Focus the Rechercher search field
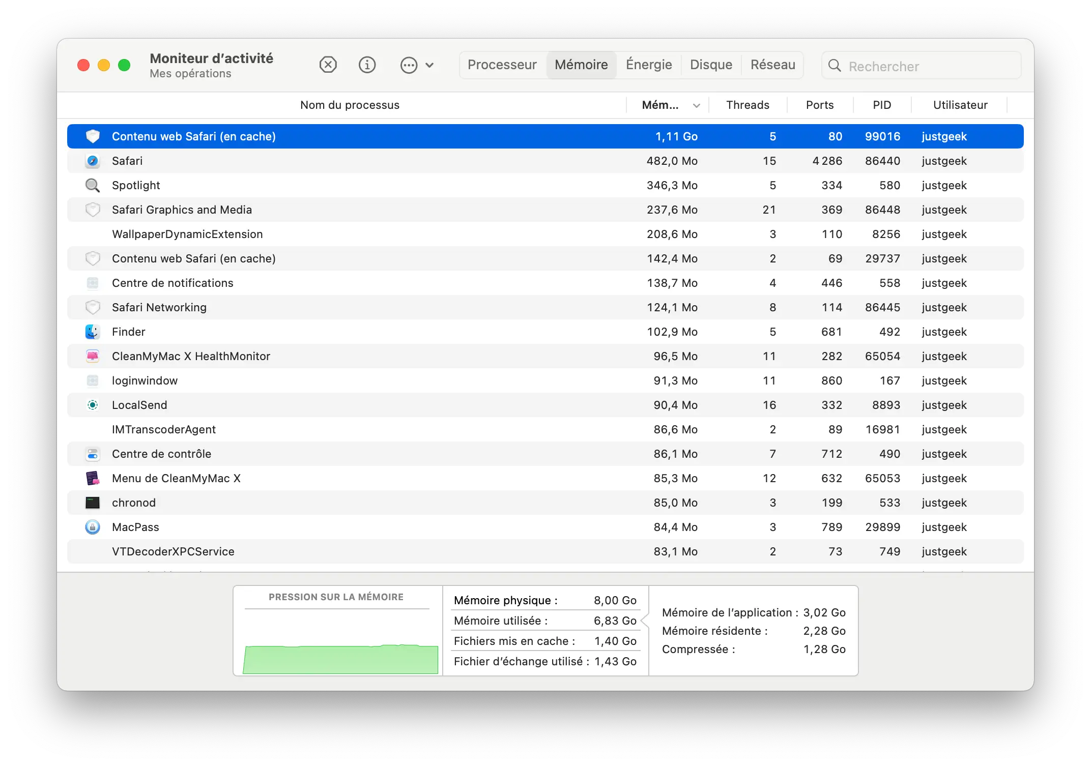Viewport: 1091px width, 766px height. pyautogui.click(x=921, y=66)
